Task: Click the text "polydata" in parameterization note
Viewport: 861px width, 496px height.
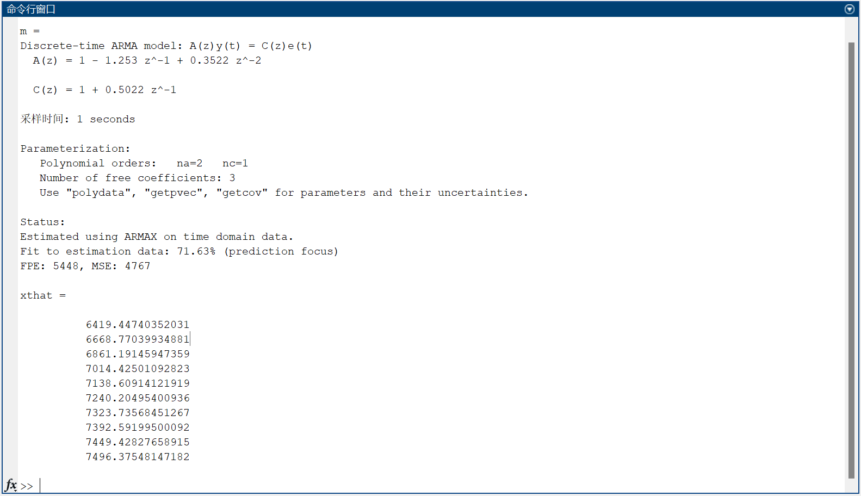Action: [x=98, y=193]
